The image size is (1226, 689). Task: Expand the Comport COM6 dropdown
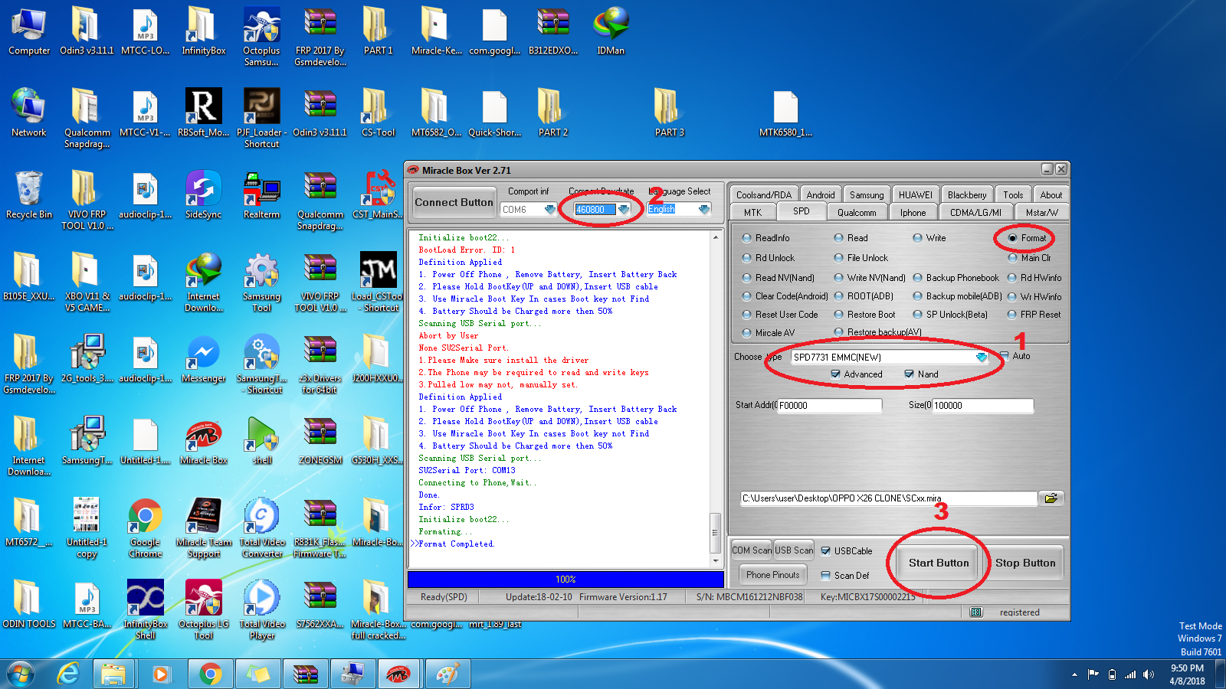(549, 209)
